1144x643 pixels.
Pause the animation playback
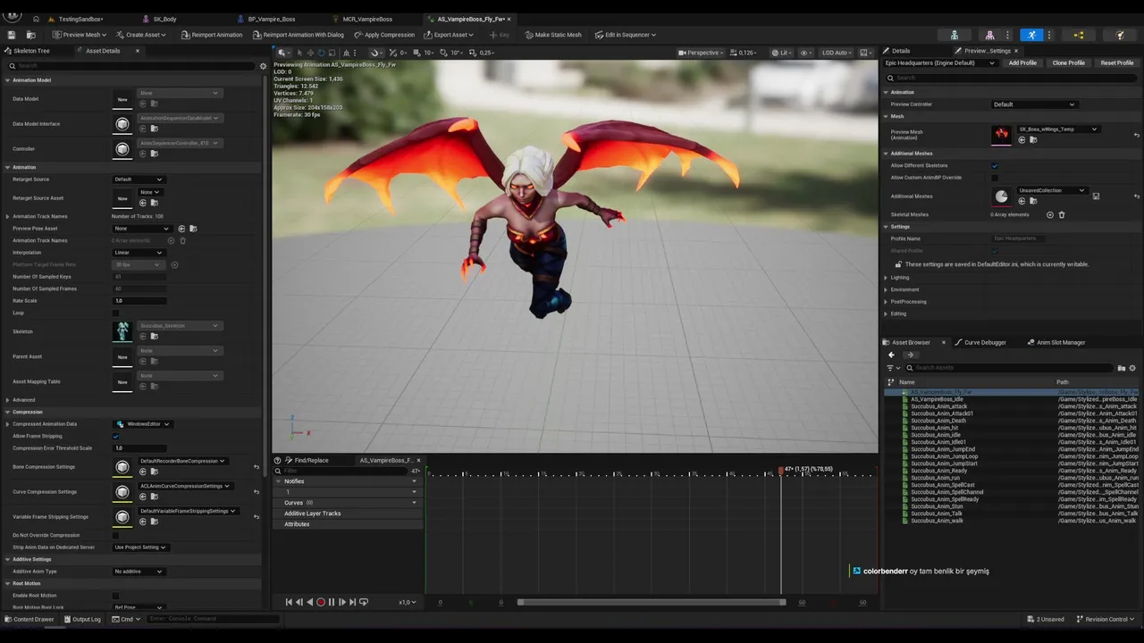(x=332, y=602)
